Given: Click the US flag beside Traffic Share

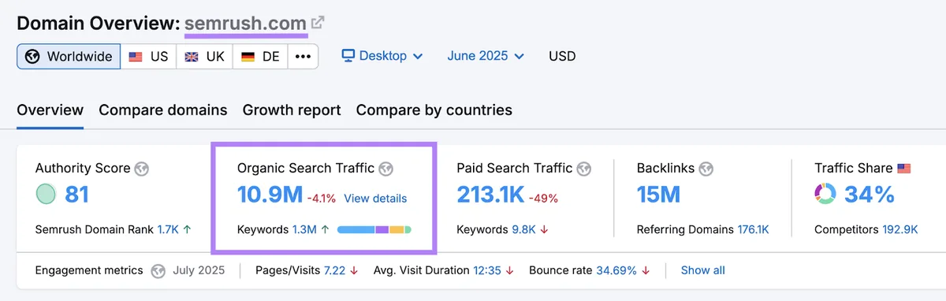Looking at the screenshot, I should tap(903, 168).
